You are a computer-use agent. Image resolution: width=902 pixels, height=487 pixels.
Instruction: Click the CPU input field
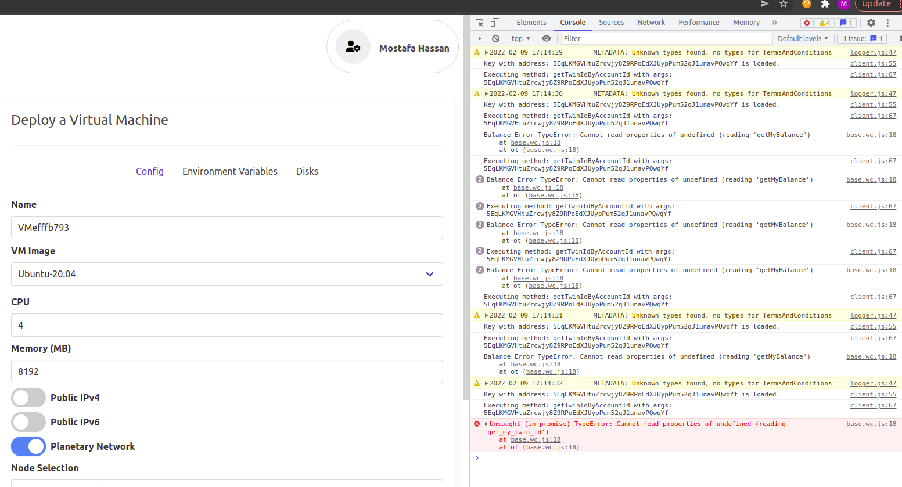227,325
